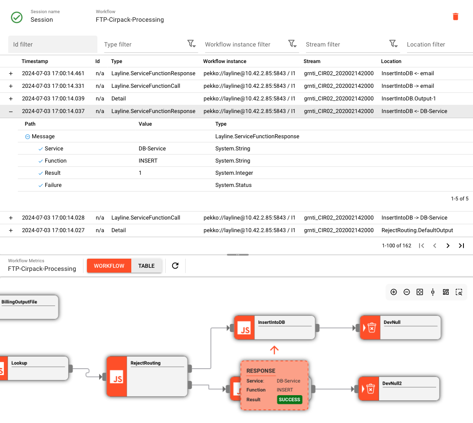The image size is (473, 423).
Task: Click the Location column header
Action: point(391,61)
